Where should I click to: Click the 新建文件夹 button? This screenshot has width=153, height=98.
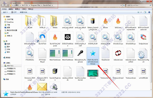point(23,12)
